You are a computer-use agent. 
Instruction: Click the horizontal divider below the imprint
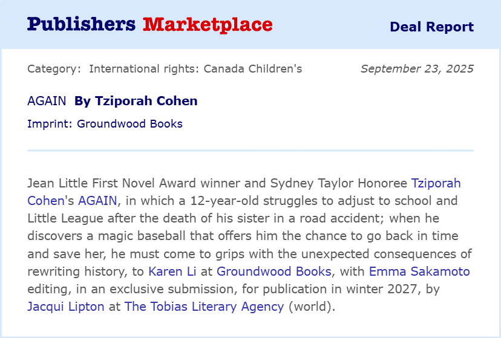(x=250, y=151)
